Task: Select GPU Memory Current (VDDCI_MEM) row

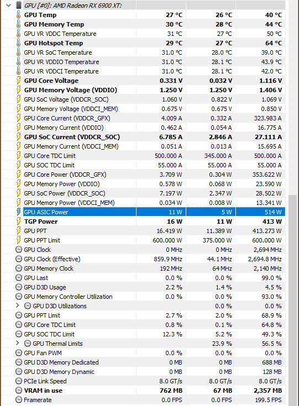Action: pyautogui.click(x=144, y=146)
